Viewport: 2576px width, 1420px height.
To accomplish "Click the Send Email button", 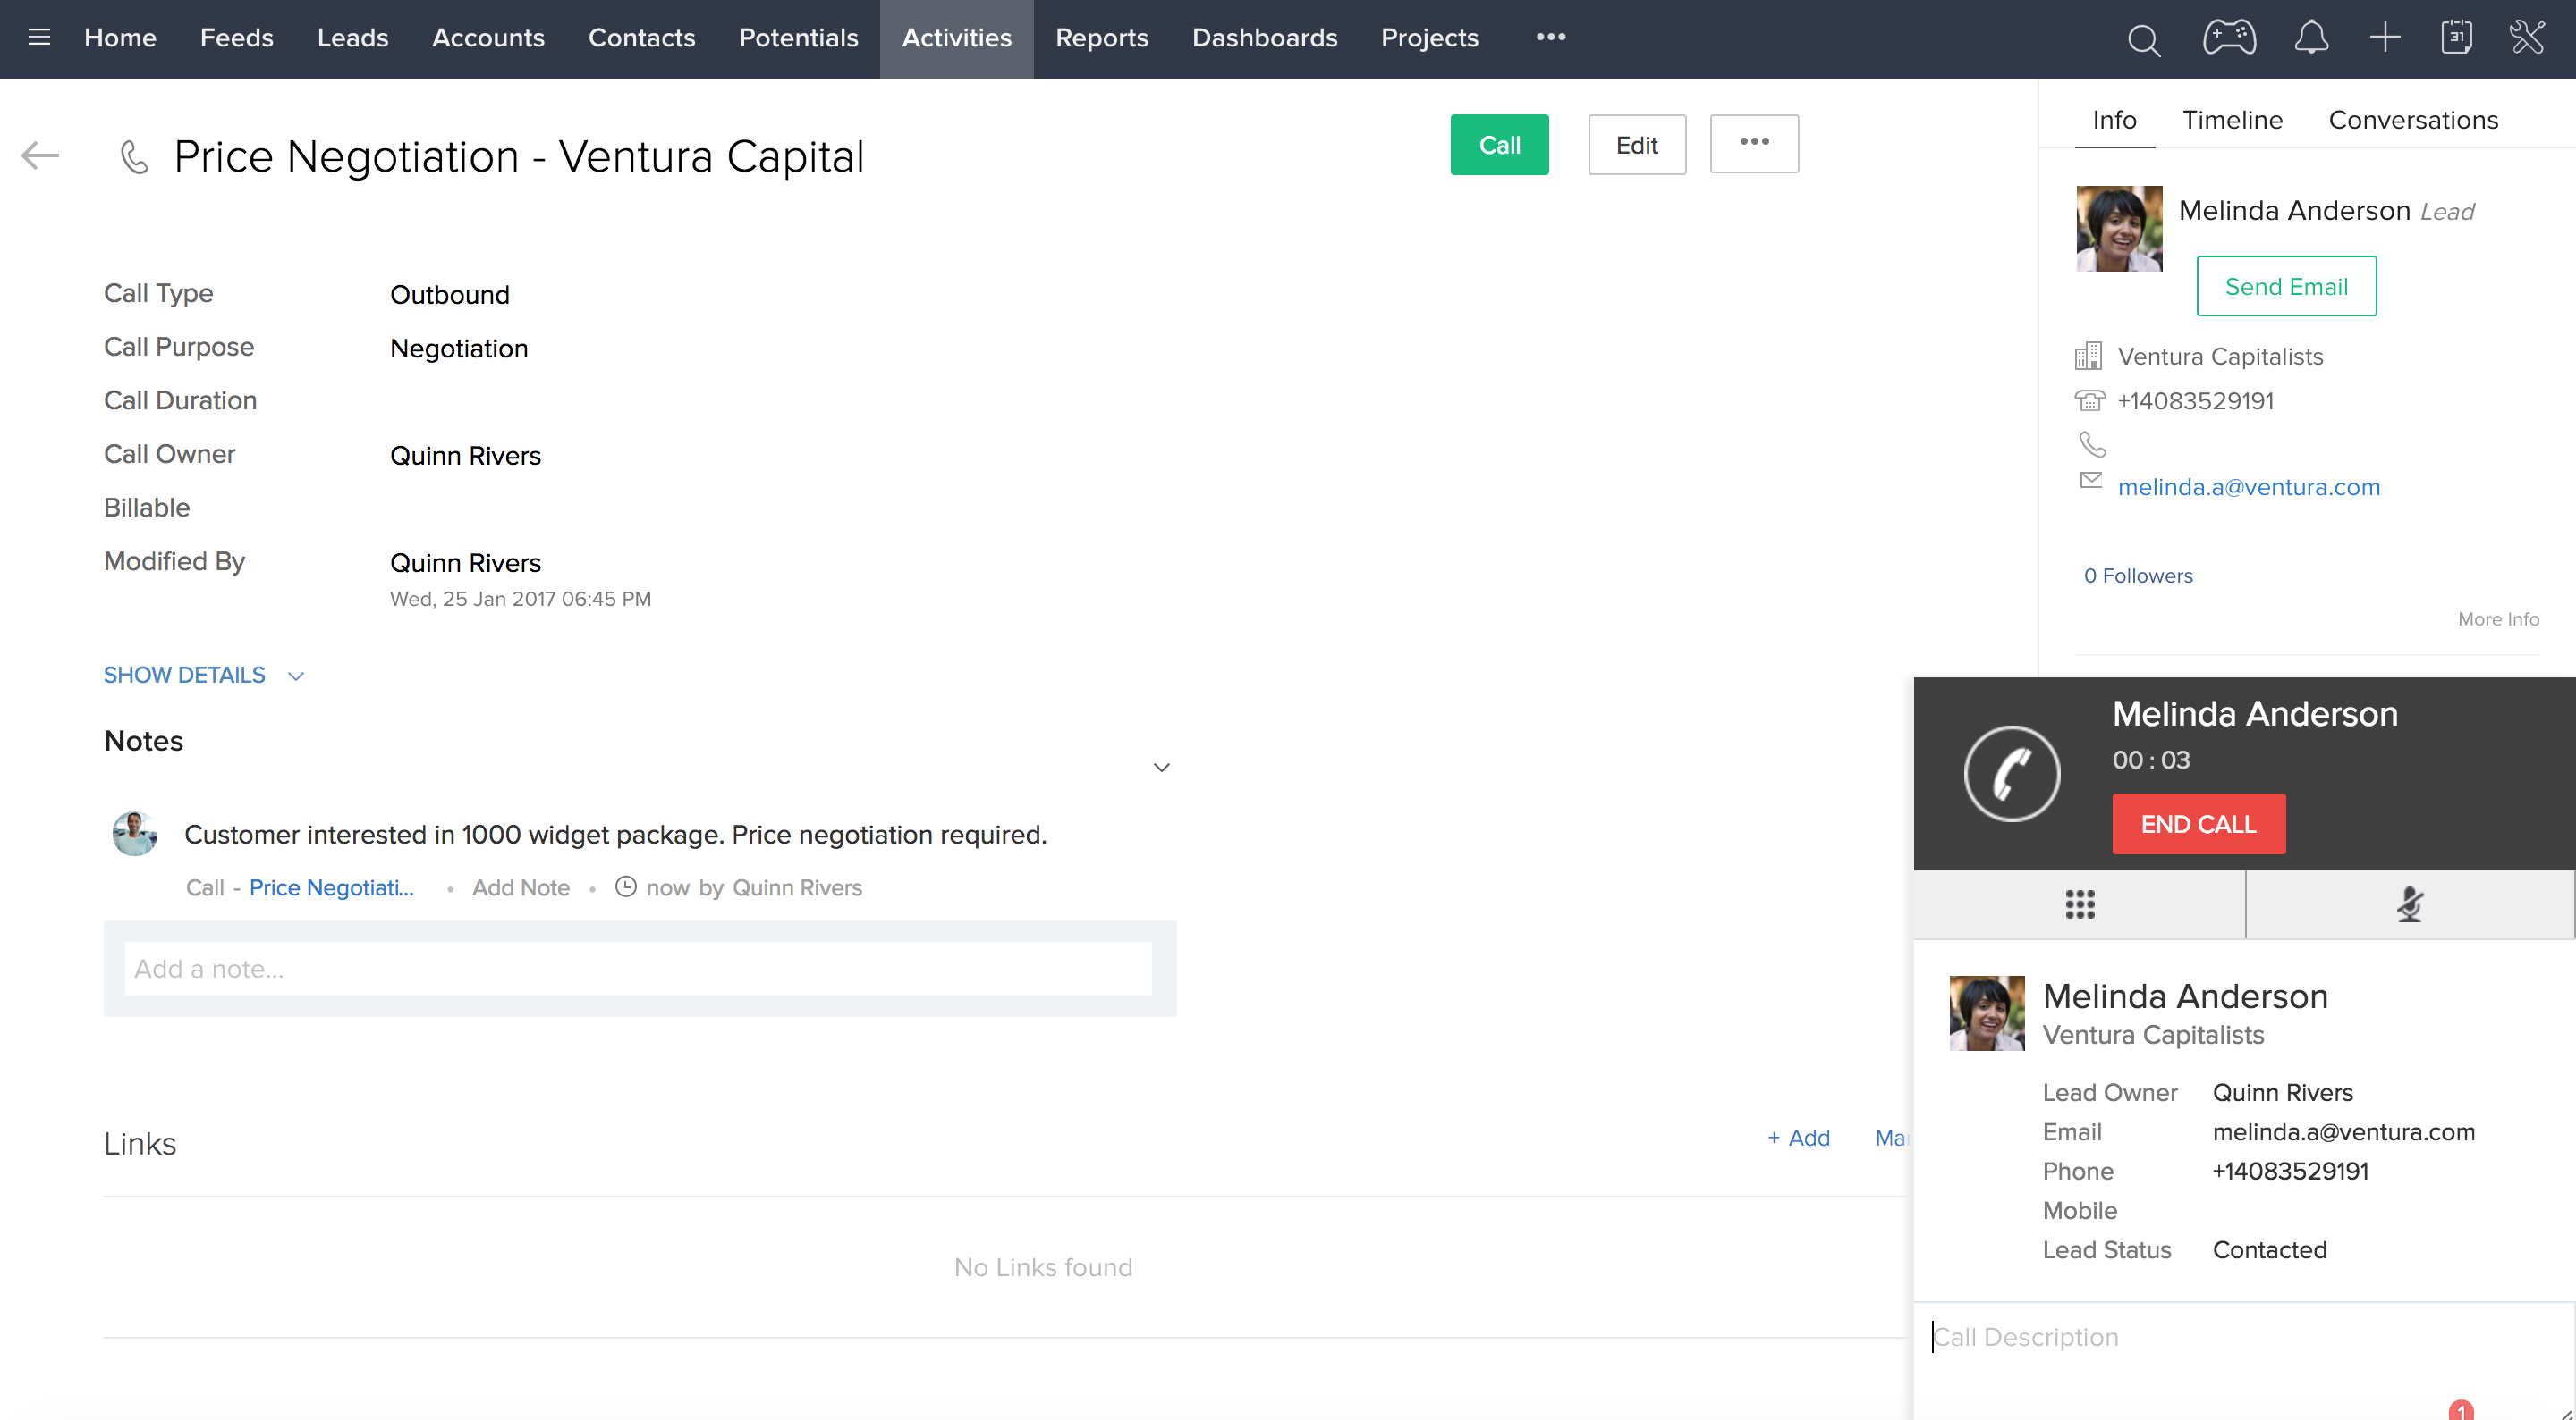I will point(2286,286).
